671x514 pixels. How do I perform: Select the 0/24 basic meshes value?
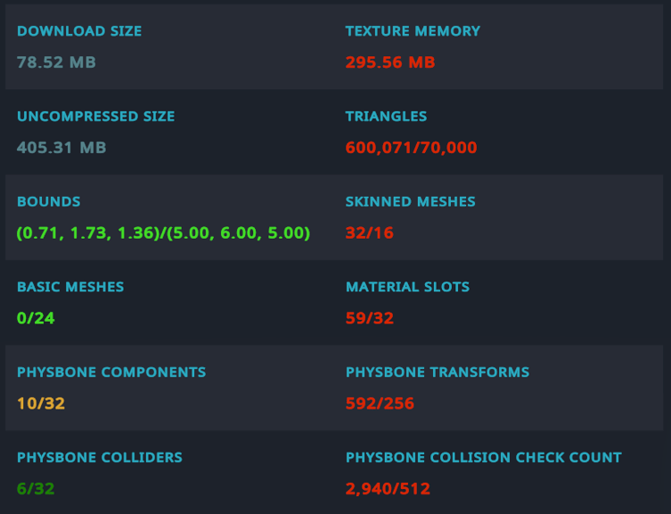[x=36, y=318]
